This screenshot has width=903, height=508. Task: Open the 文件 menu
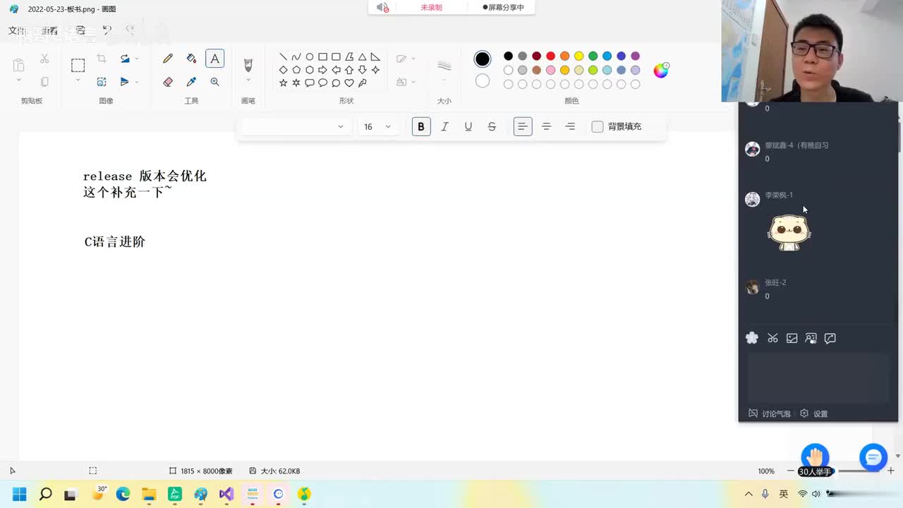click(x=16, y=30)
